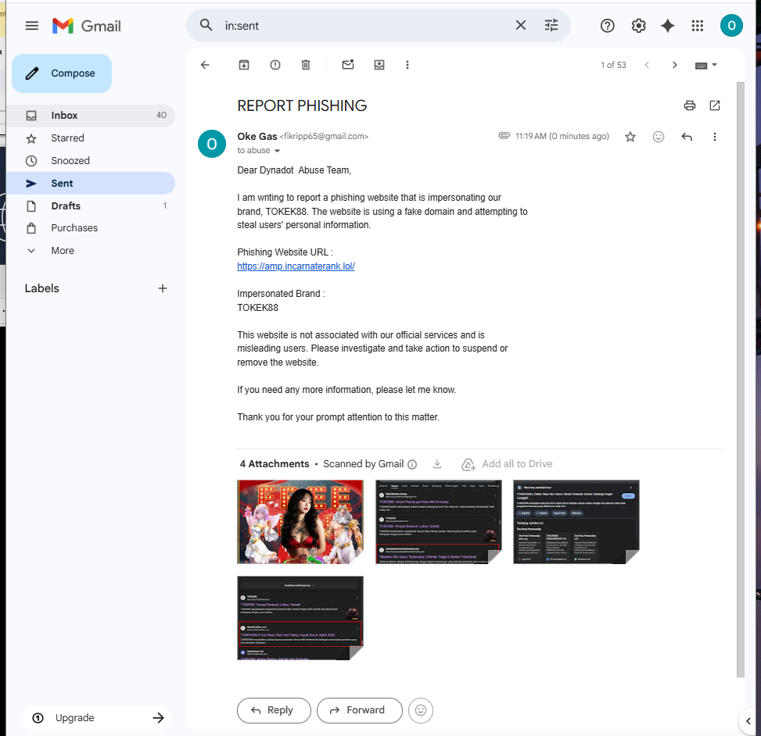Reply using the header arrow icon
The height and width of the screenshot is (736, 761).
pyautogui.click(x=686, y=137)
